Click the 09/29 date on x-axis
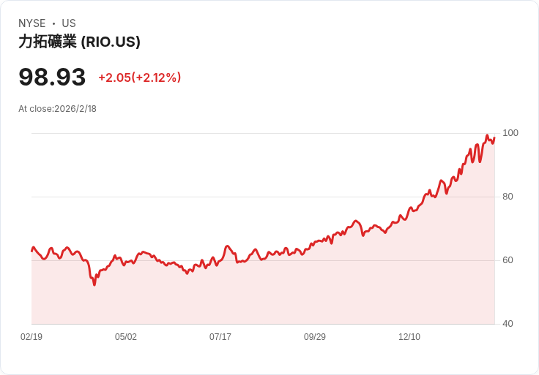539x375 pixels. (314, 336)
